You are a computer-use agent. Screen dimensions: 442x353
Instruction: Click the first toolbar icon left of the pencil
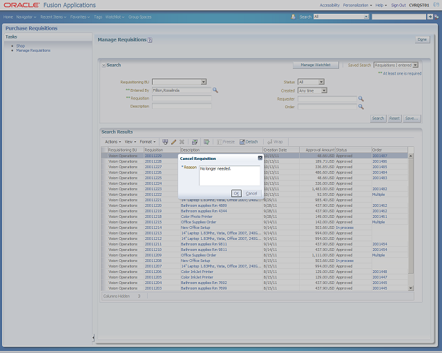[165, 142]
